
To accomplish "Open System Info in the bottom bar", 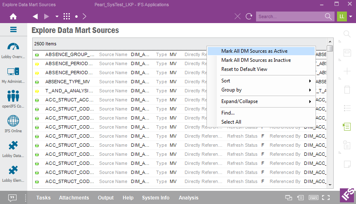I will pyautogui.click(x=156, y=198).
